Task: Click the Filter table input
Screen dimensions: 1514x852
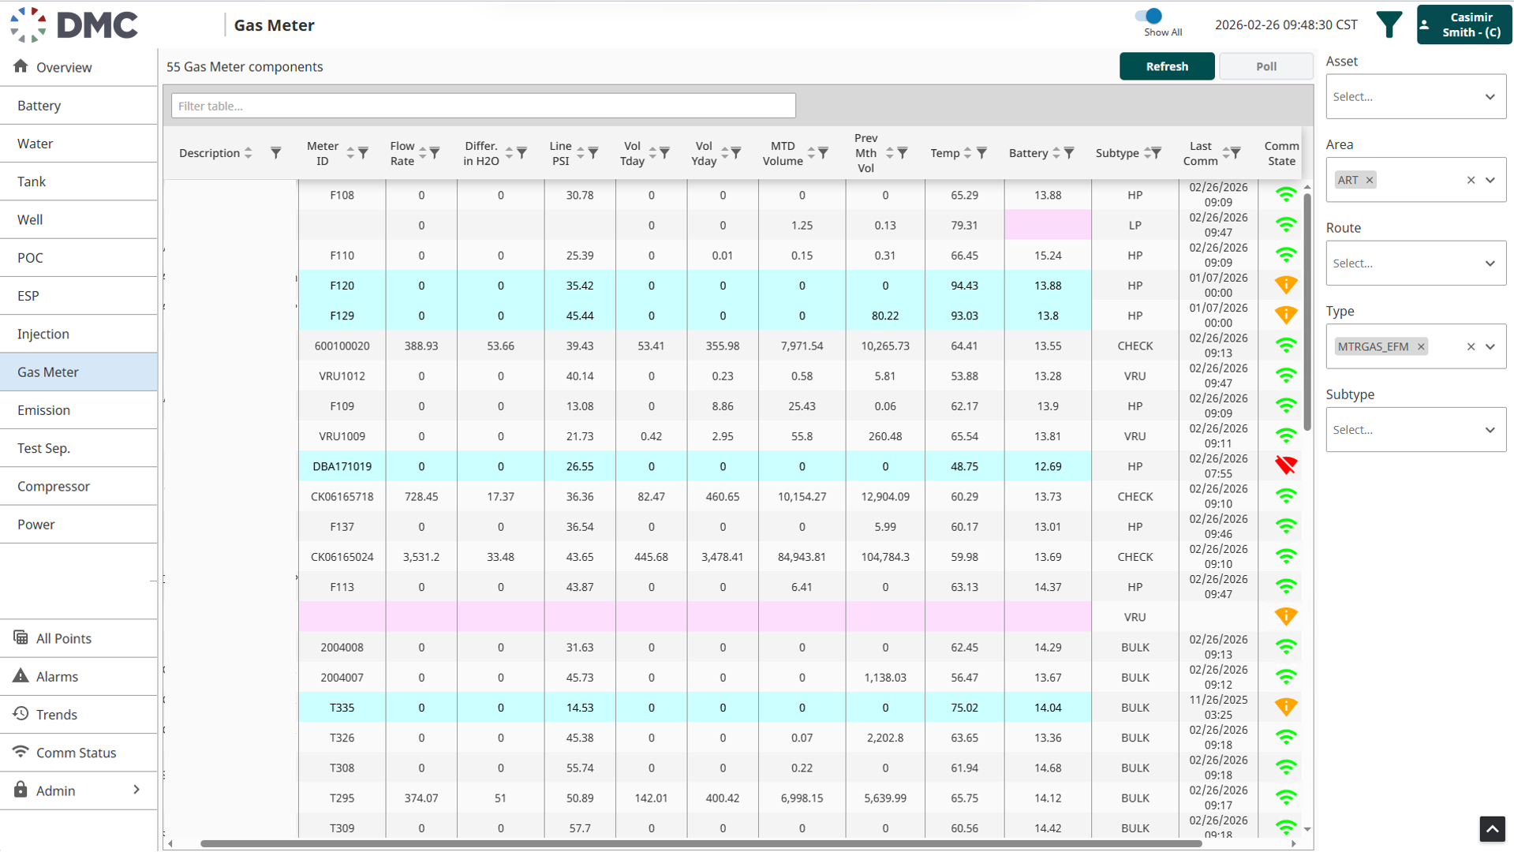Action: tap(484, 106)
